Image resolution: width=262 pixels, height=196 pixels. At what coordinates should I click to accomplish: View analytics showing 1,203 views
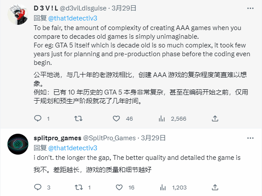click(163, 187)
